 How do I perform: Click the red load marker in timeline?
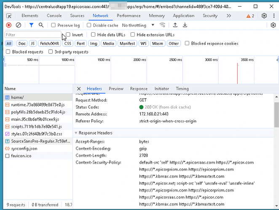tap(237, 73)
